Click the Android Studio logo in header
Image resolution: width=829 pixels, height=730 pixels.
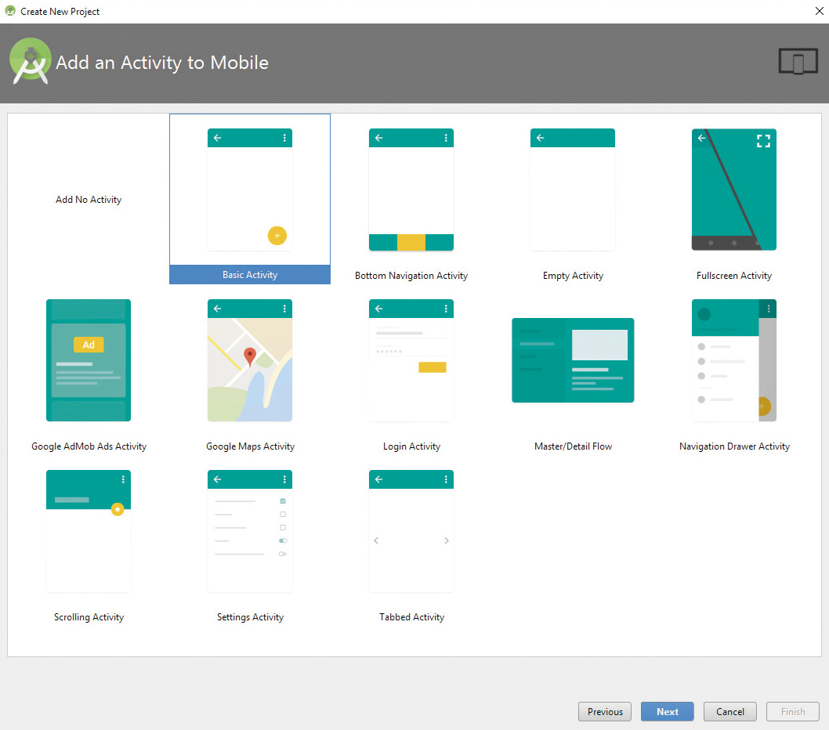point(30,61)
